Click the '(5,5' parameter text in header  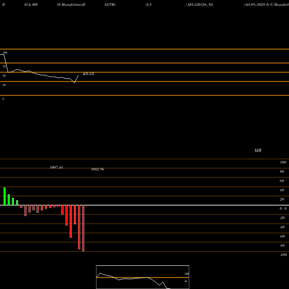[x=149, y=5]
